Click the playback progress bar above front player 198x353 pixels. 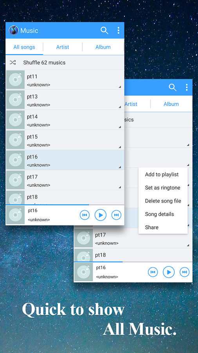pos(65,205)
